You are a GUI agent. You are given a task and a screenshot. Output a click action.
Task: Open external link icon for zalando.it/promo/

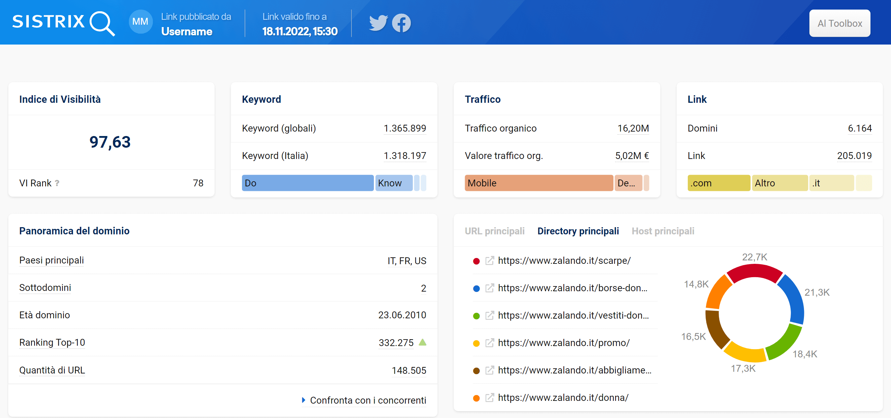(x=489, y=343)
